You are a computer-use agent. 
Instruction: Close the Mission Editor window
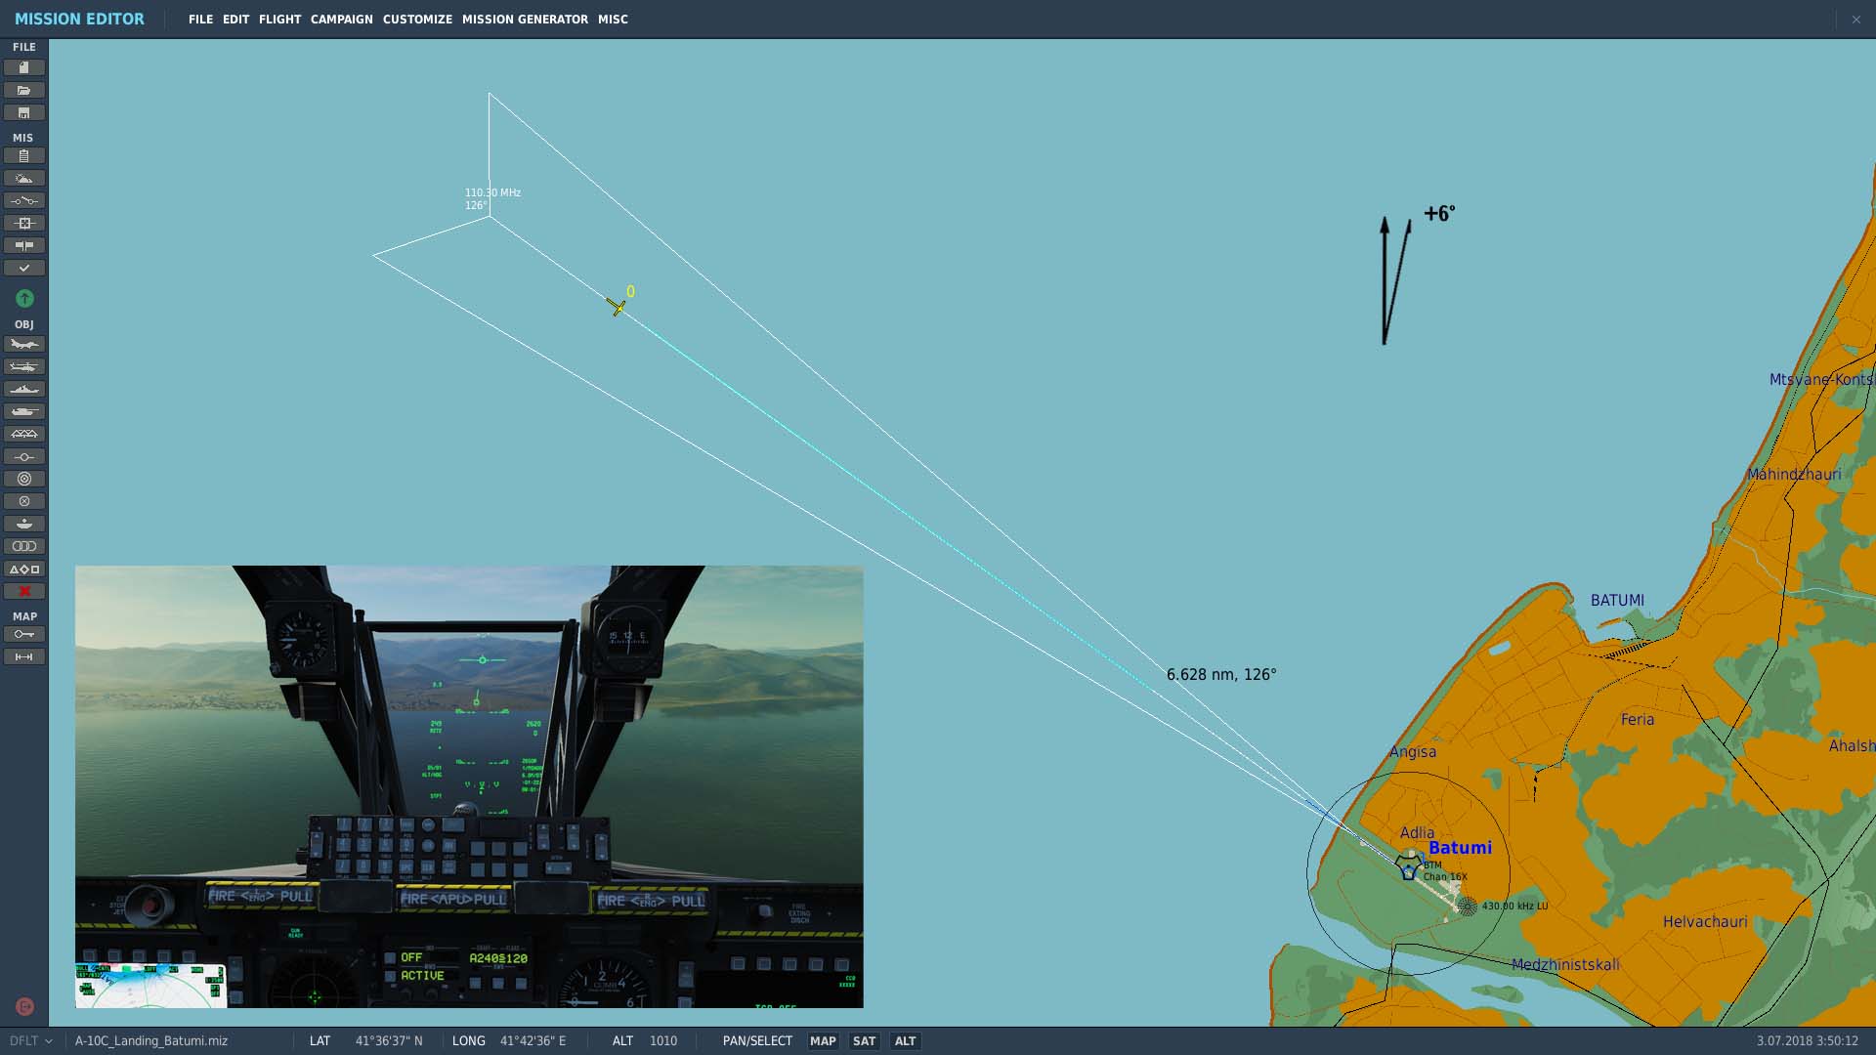[x=1855, y=20]
